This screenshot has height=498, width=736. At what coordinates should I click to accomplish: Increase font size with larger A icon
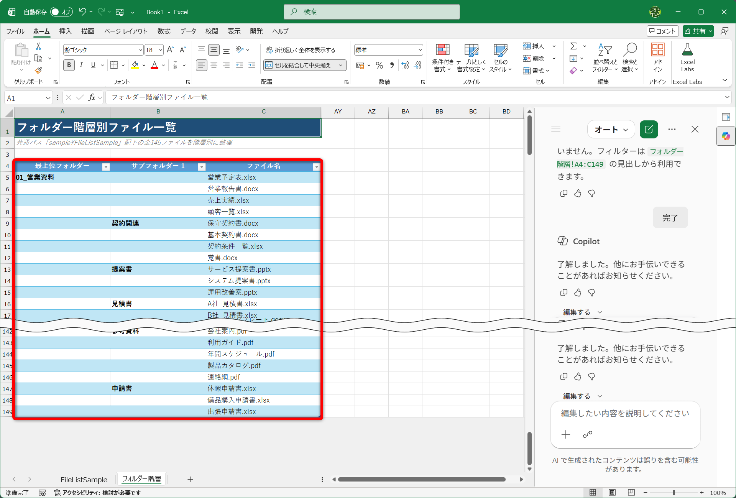pos(171,50)
